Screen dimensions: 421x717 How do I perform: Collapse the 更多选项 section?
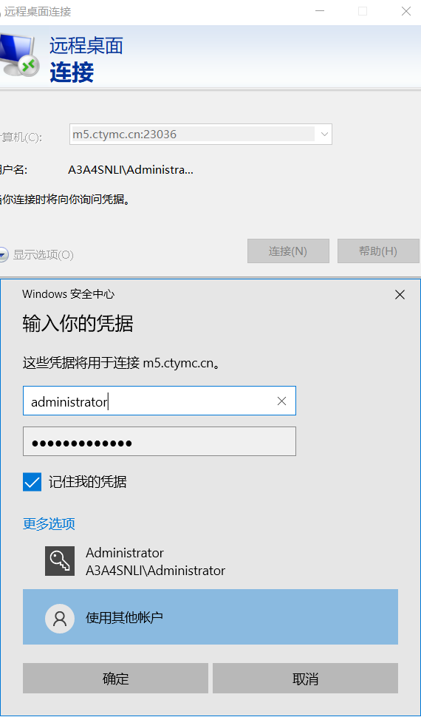tap(49, 523)
